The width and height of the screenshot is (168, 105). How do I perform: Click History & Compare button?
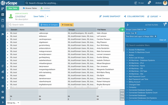tap(49, 25)
